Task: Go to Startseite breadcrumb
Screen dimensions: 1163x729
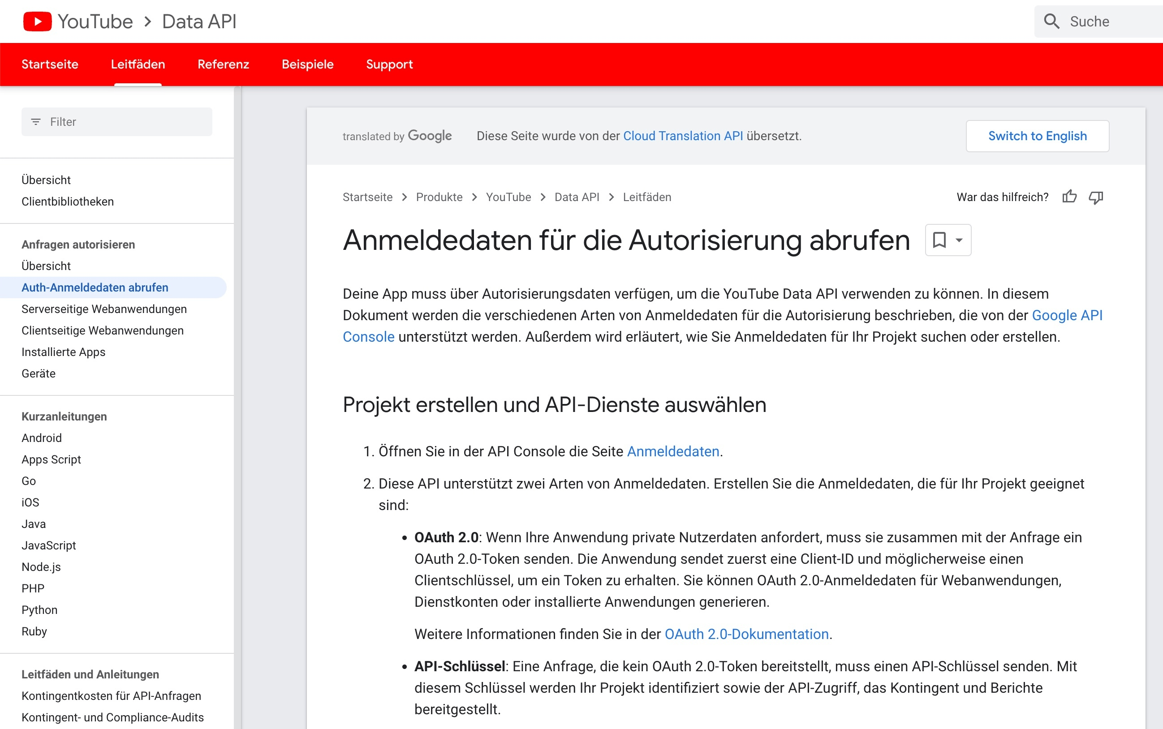Action: 367,197
